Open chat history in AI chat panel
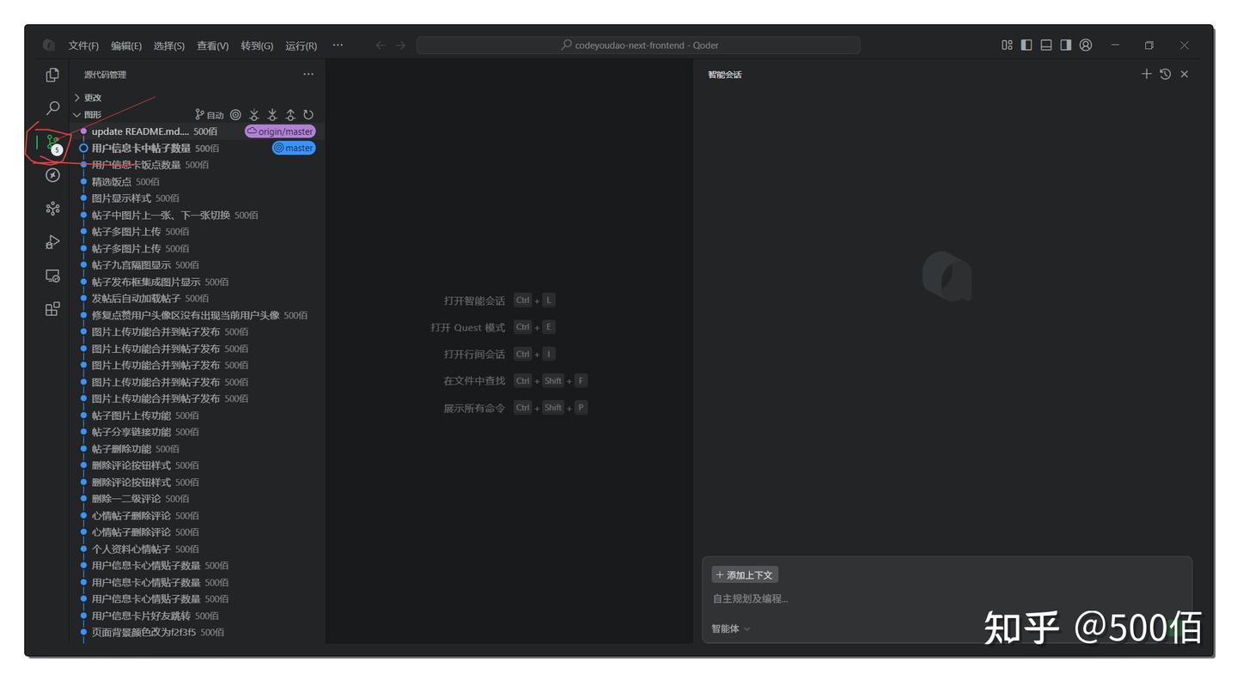The width and height of the screenshot is (1237, 680). pos(1165,75)
